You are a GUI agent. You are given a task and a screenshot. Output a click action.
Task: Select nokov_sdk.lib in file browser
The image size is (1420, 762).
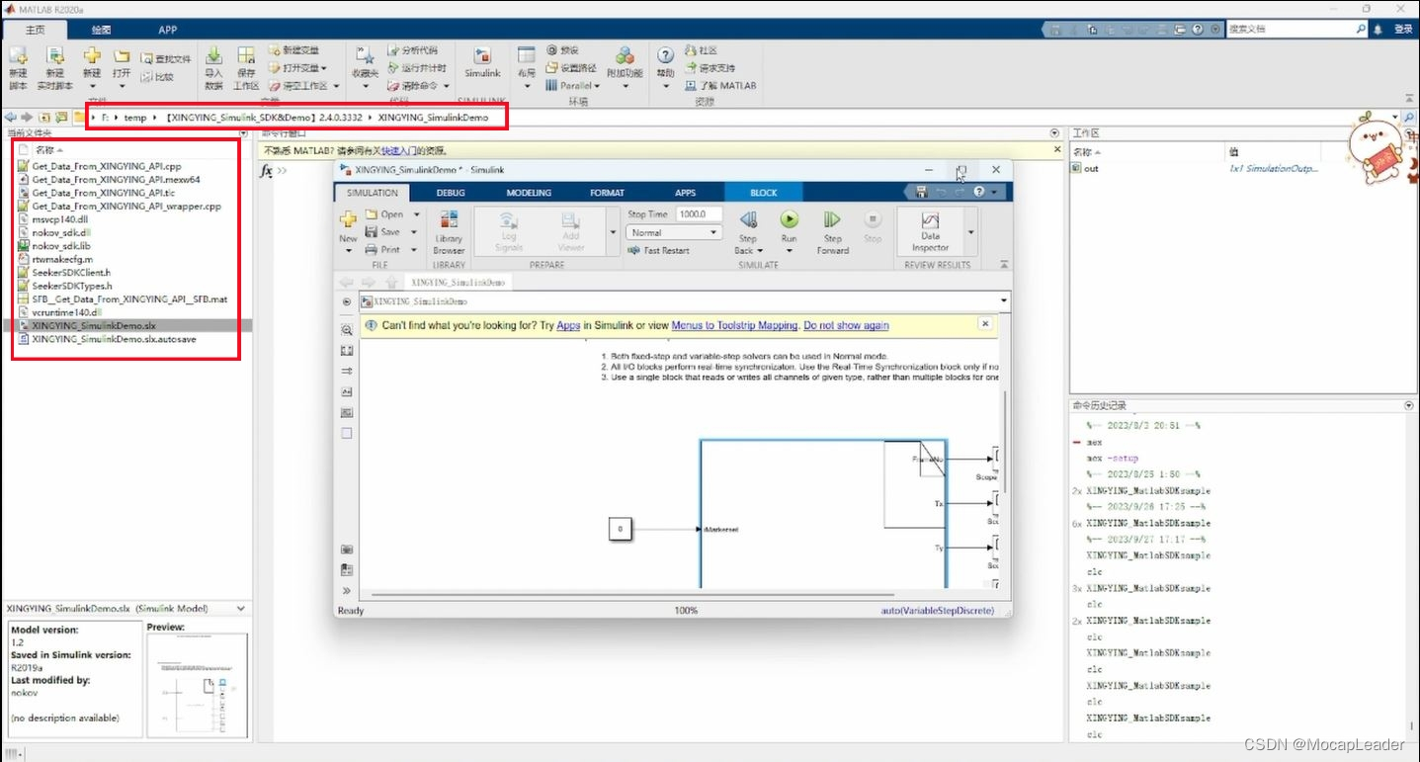[60, 245]
